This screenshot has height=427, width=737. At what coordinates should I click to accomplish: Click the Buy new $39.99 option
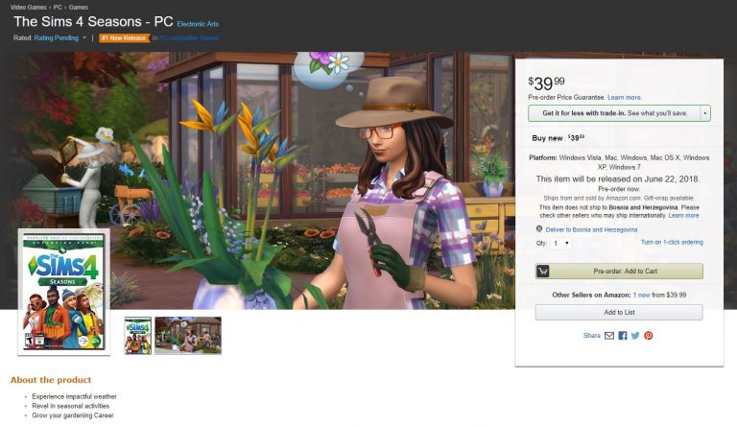pos(558,138)
